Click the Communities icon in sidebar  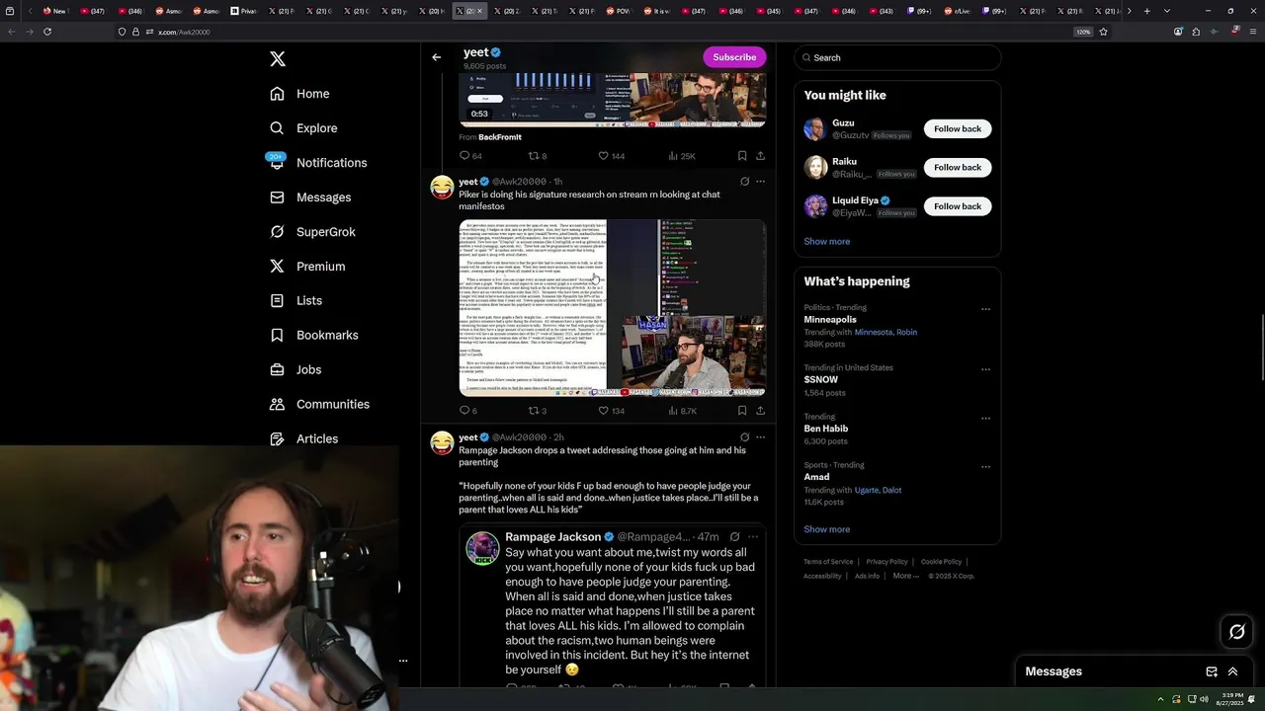click(277, 404)
